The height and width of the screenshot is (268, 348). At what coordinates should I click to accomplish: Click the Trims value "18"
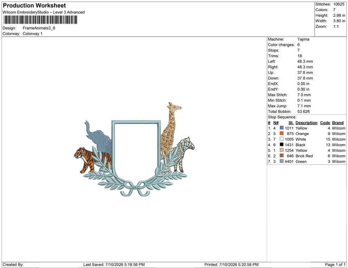[299, 56]
